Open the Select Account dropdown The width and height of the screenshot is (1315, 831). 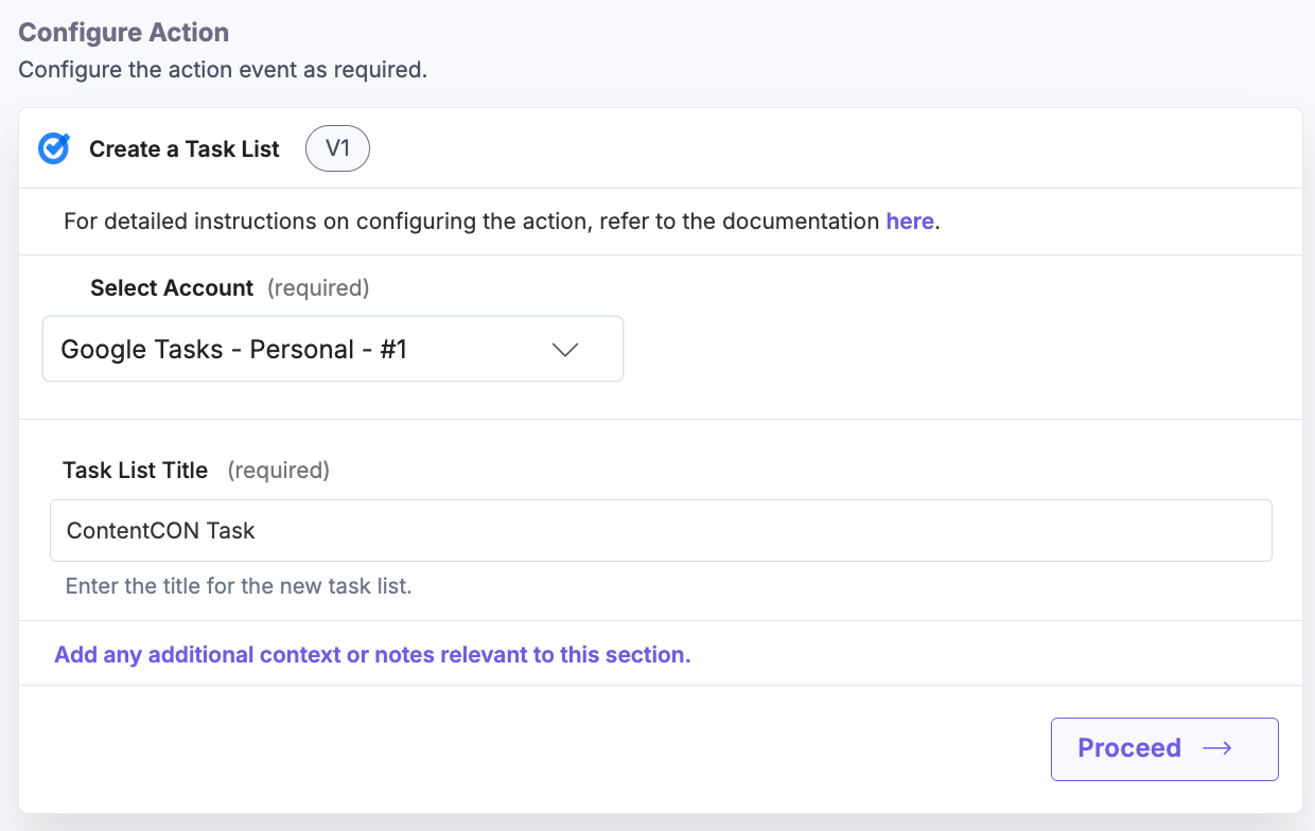click(x=333, y=349)
